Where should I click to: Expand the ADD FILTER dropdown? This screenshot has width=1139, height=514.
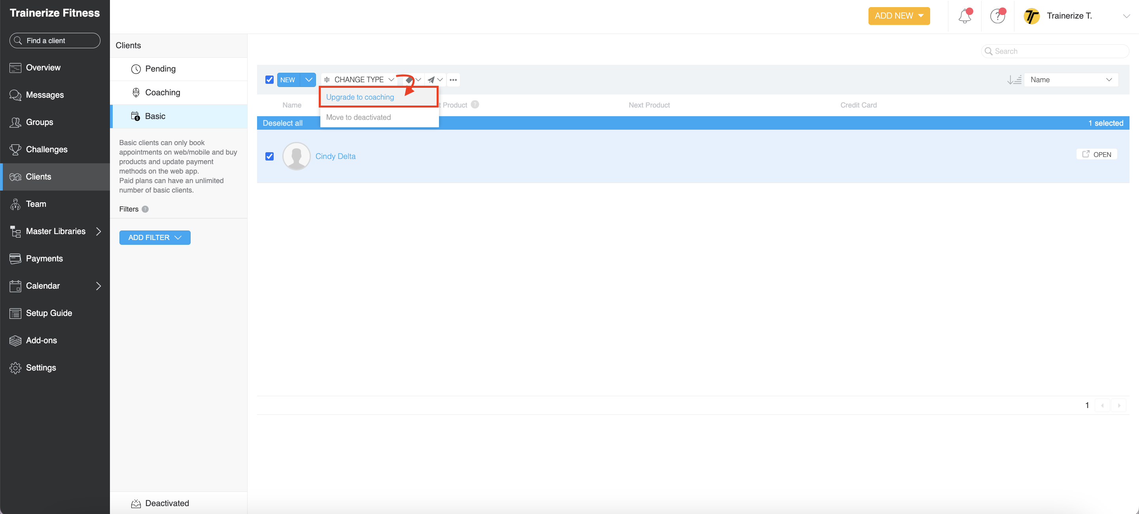click(155, 237)
